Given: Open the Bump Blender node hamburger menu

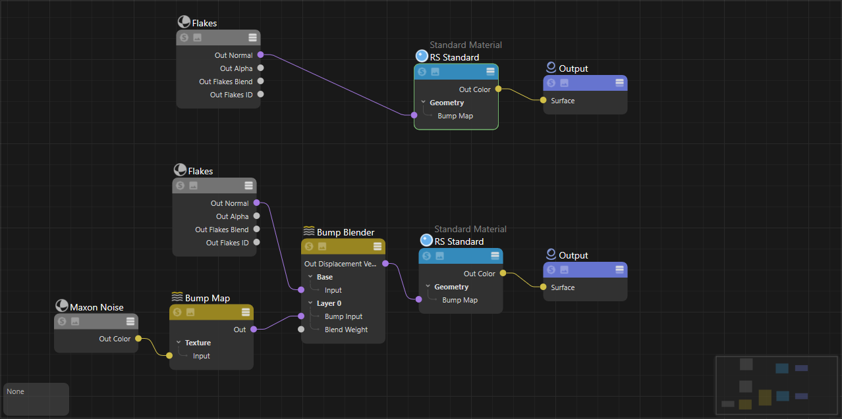Looking at the screenshot, I should [378, 247].
